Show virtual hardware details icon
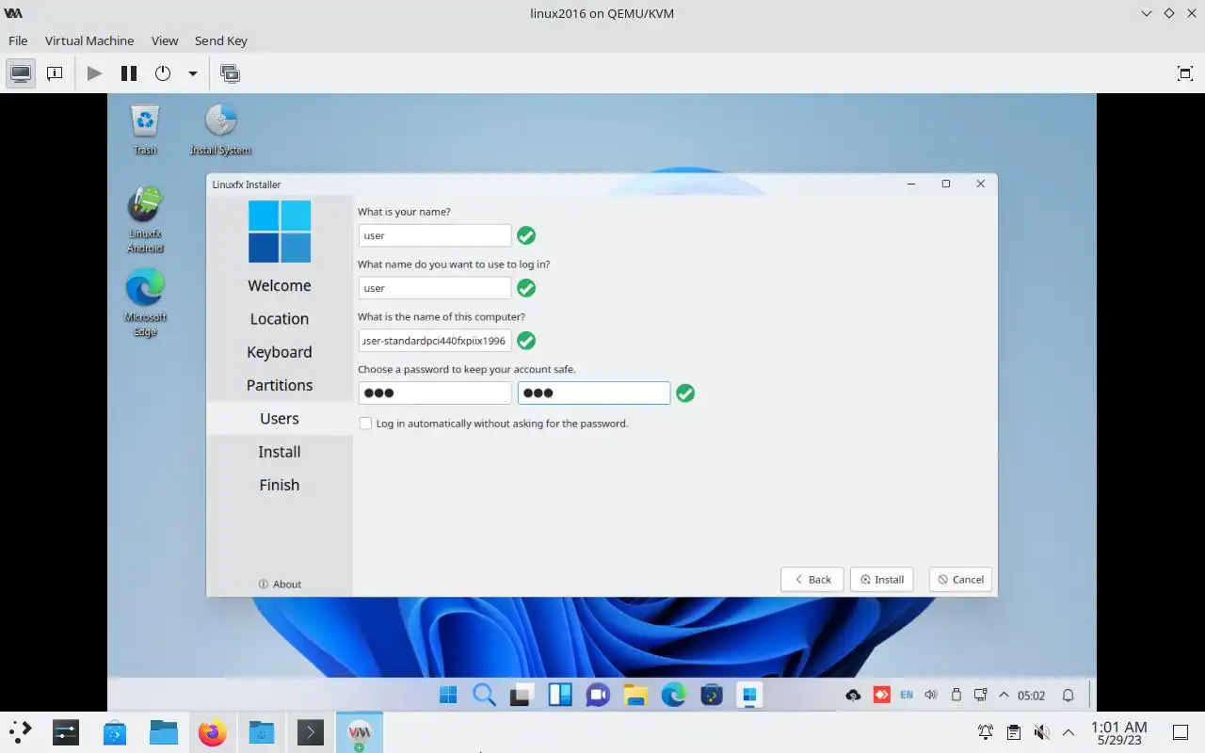This screenshot has width=1205, height=753. [x=55, y=73]
